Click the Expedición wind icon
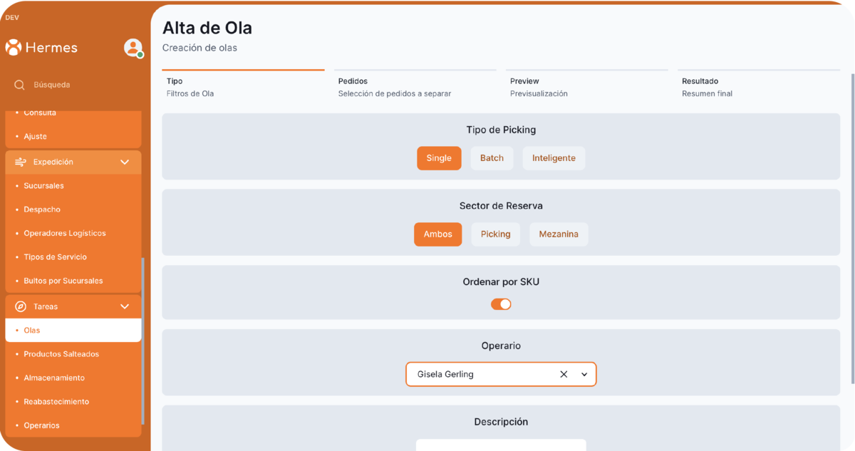Viewport: 855px width, 451px height. pyautogui.click(x=21, y=162)
